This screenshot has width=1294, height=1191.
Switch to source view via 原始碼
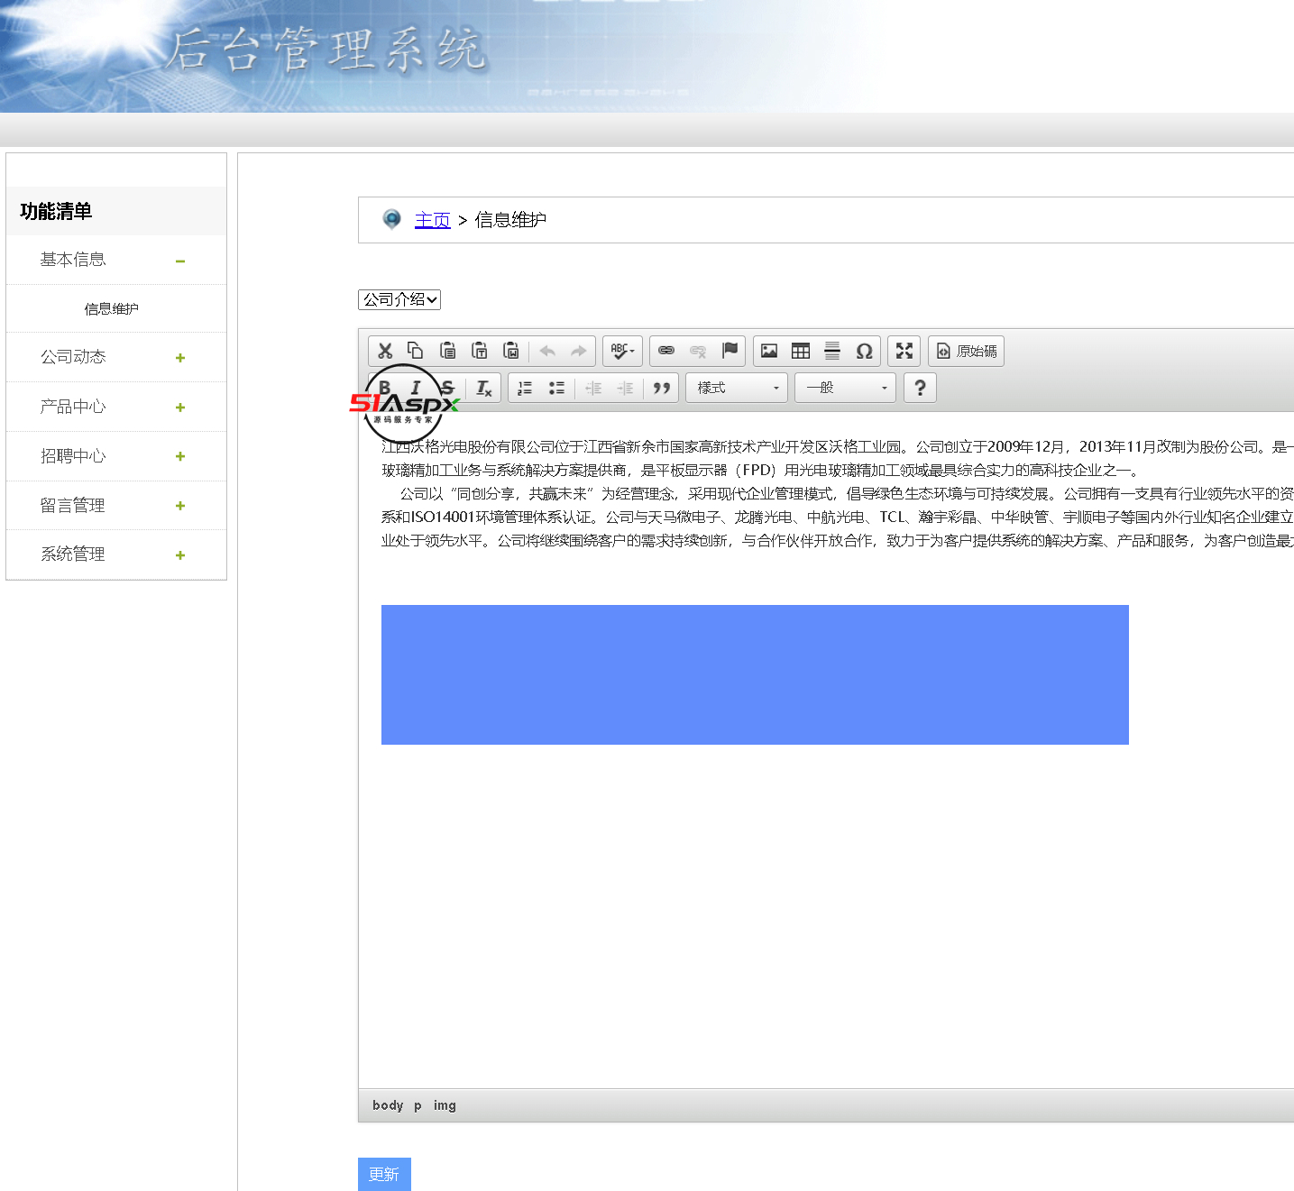pyautogui.click(x=966, y=351)
